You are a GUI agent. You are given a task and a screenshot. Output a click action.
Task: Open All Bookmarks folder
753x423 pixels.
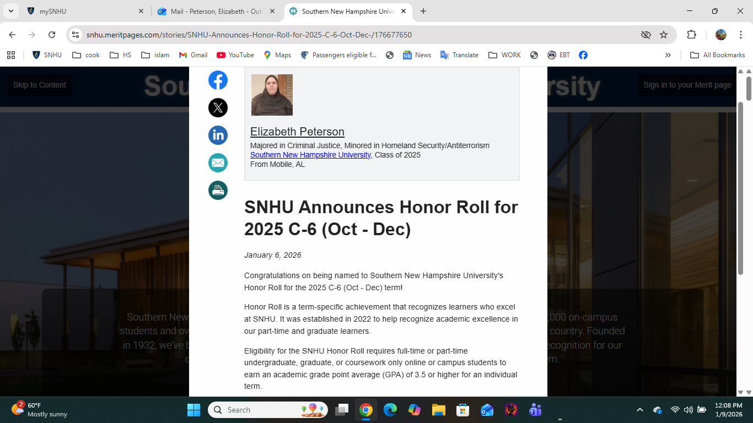coord(718,55)
